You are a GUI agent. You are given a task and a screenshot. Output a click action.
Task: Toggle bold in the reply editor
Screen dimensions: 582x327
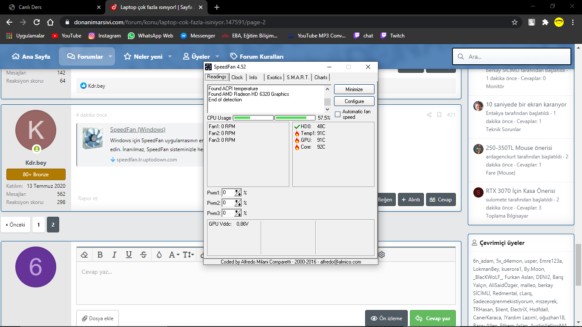[100, 255]
